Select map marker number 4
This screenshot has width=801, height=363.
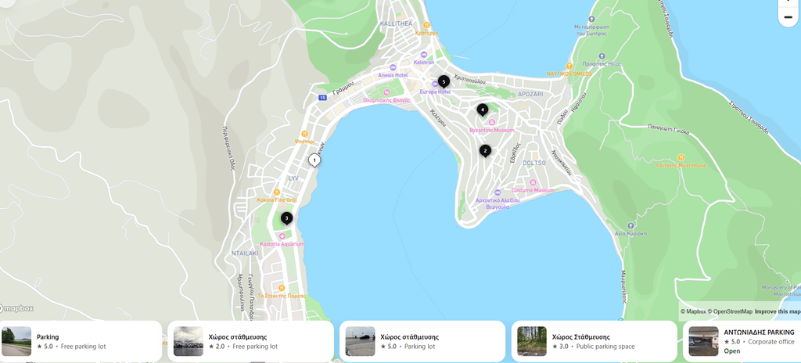(482, 110)
